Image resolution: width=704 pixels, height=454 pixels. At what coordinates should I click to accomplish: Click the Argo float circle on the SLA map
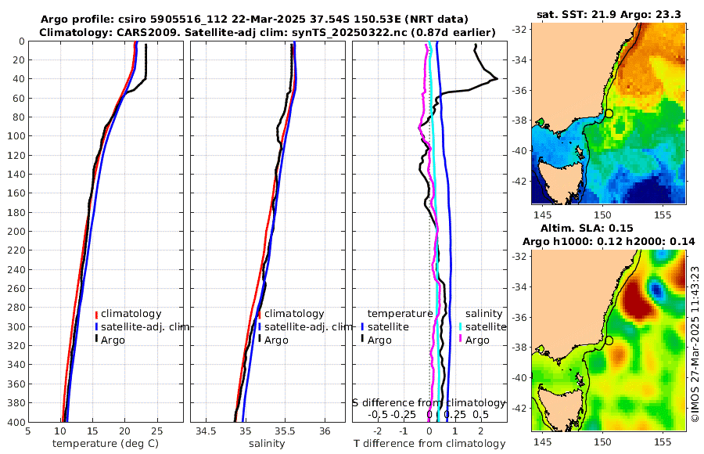(609, 340)
